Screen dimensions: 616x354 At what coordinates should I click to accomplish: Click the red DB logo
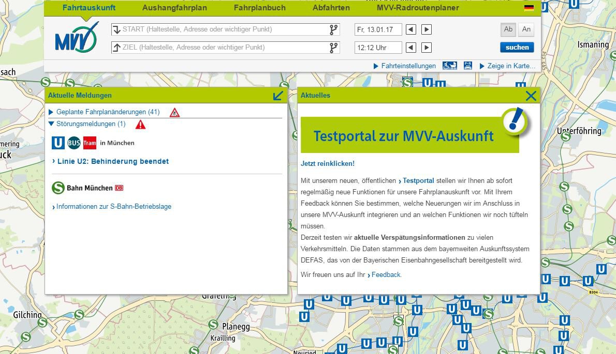coord(119,188)
